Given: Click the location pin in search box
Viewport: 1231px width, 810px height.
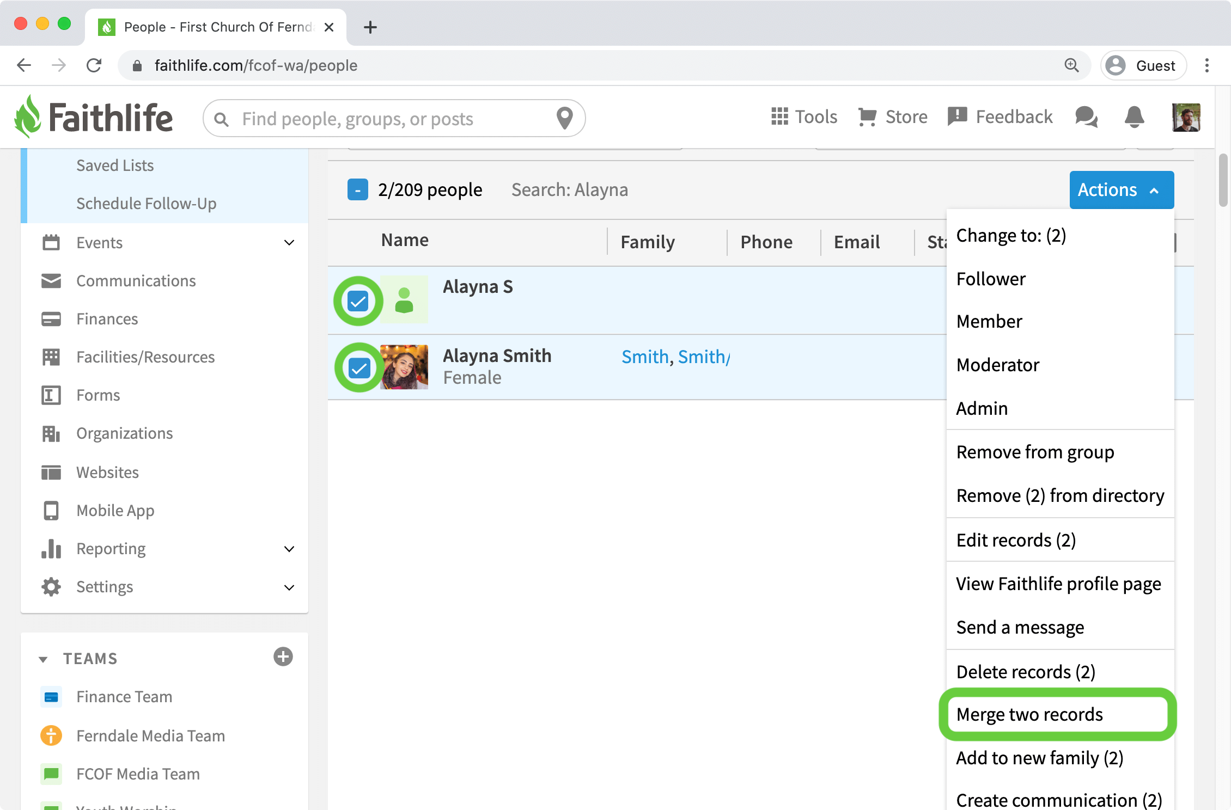Looking at the screenshot, I should coord(565,118).
